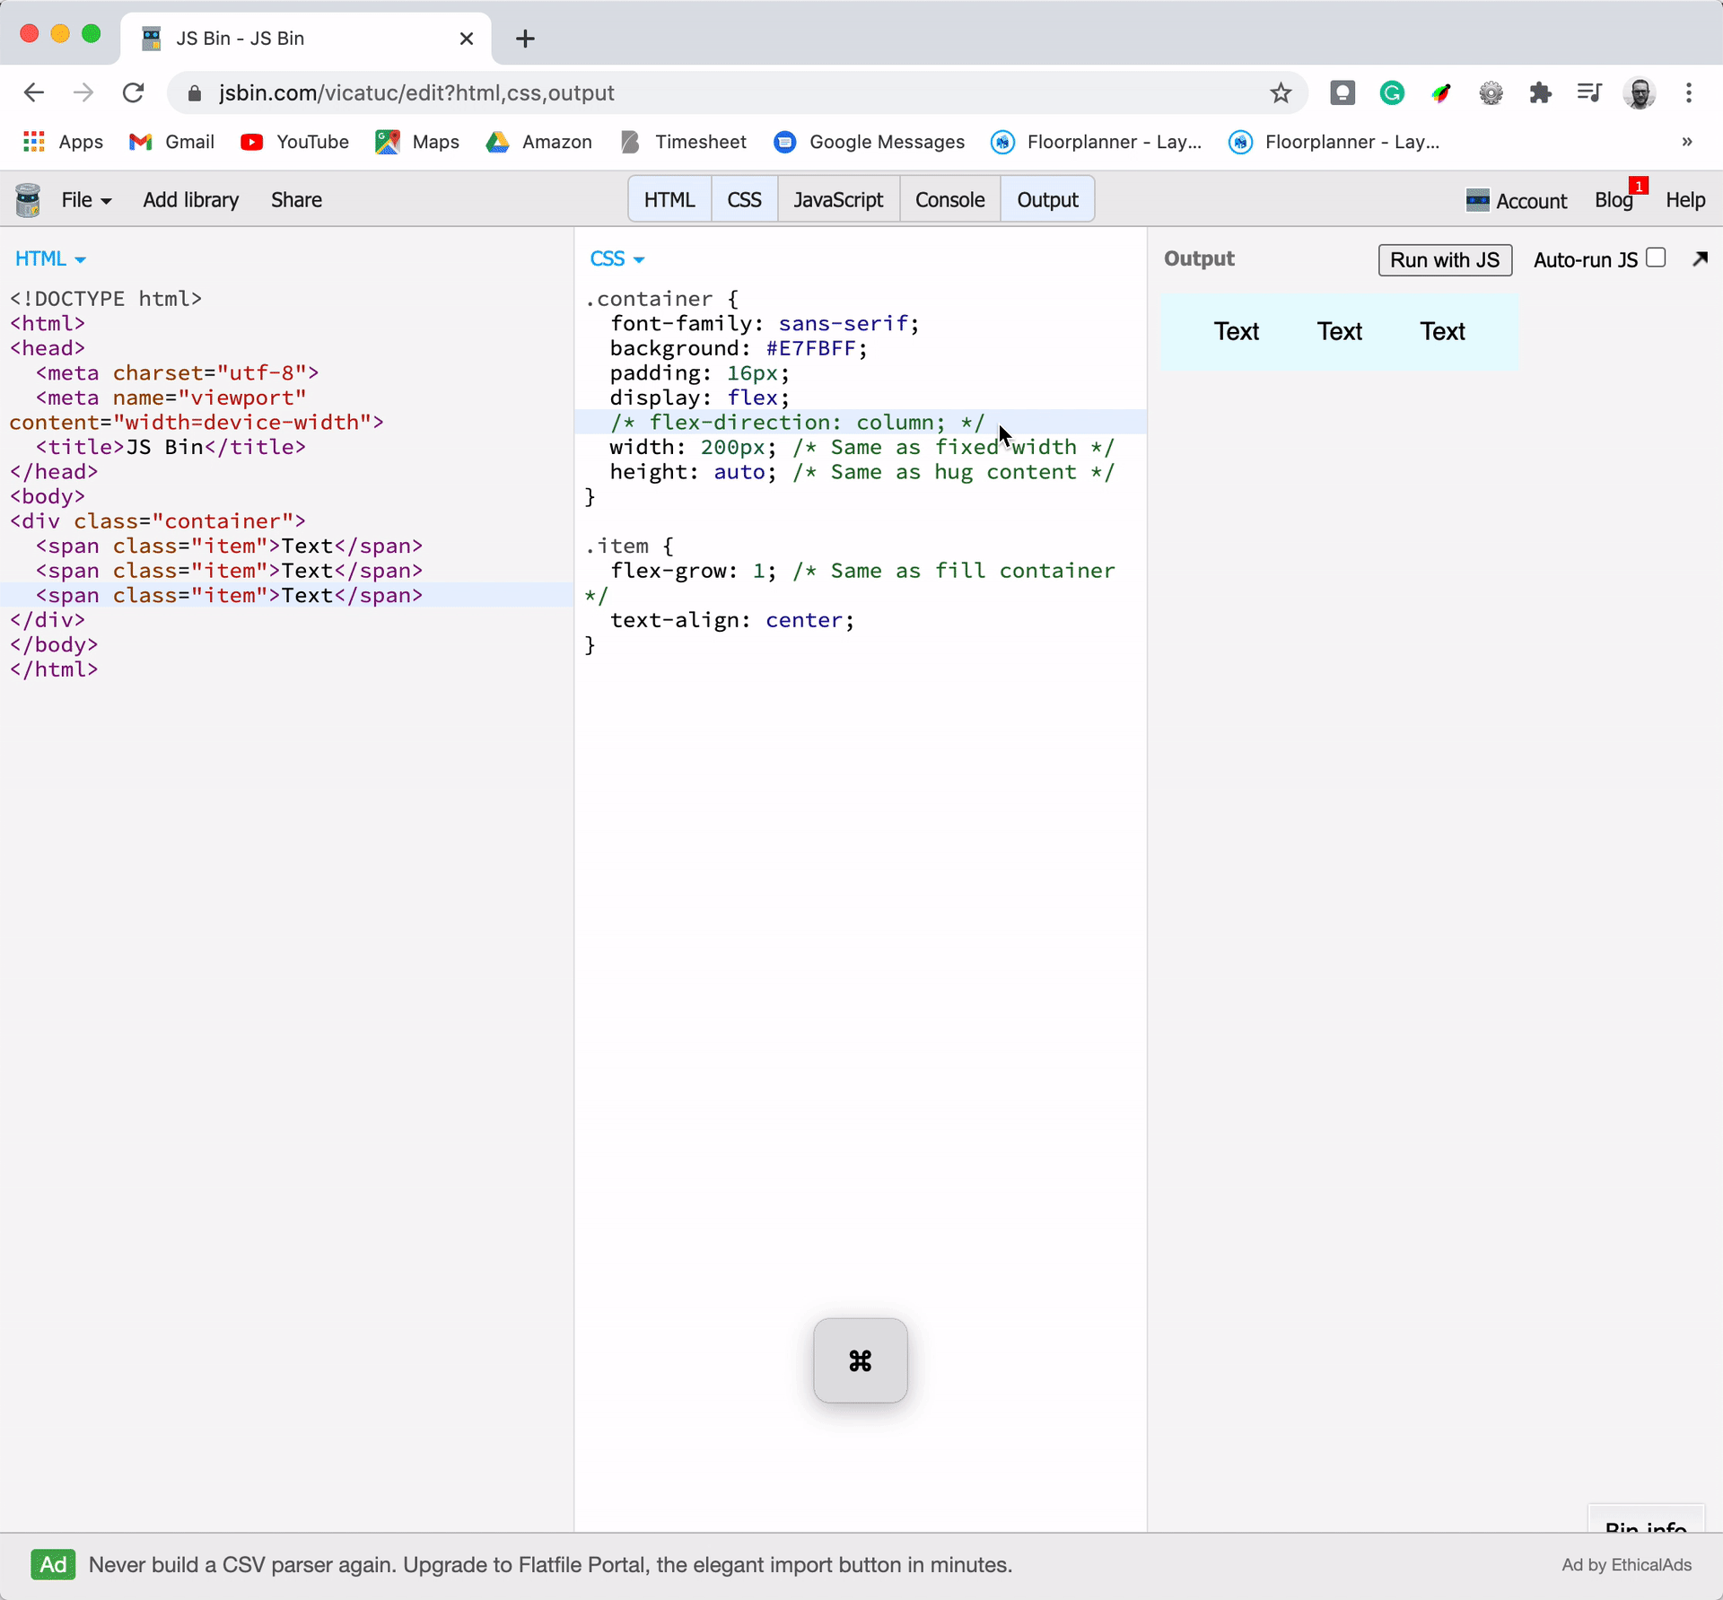This screenshot has width=1723, height=1600.
Task: Click the Share menu item
Action: click(296, 200)
